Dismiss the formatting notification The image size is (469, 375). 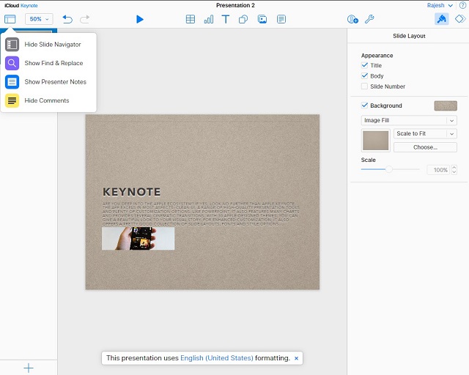296,358
